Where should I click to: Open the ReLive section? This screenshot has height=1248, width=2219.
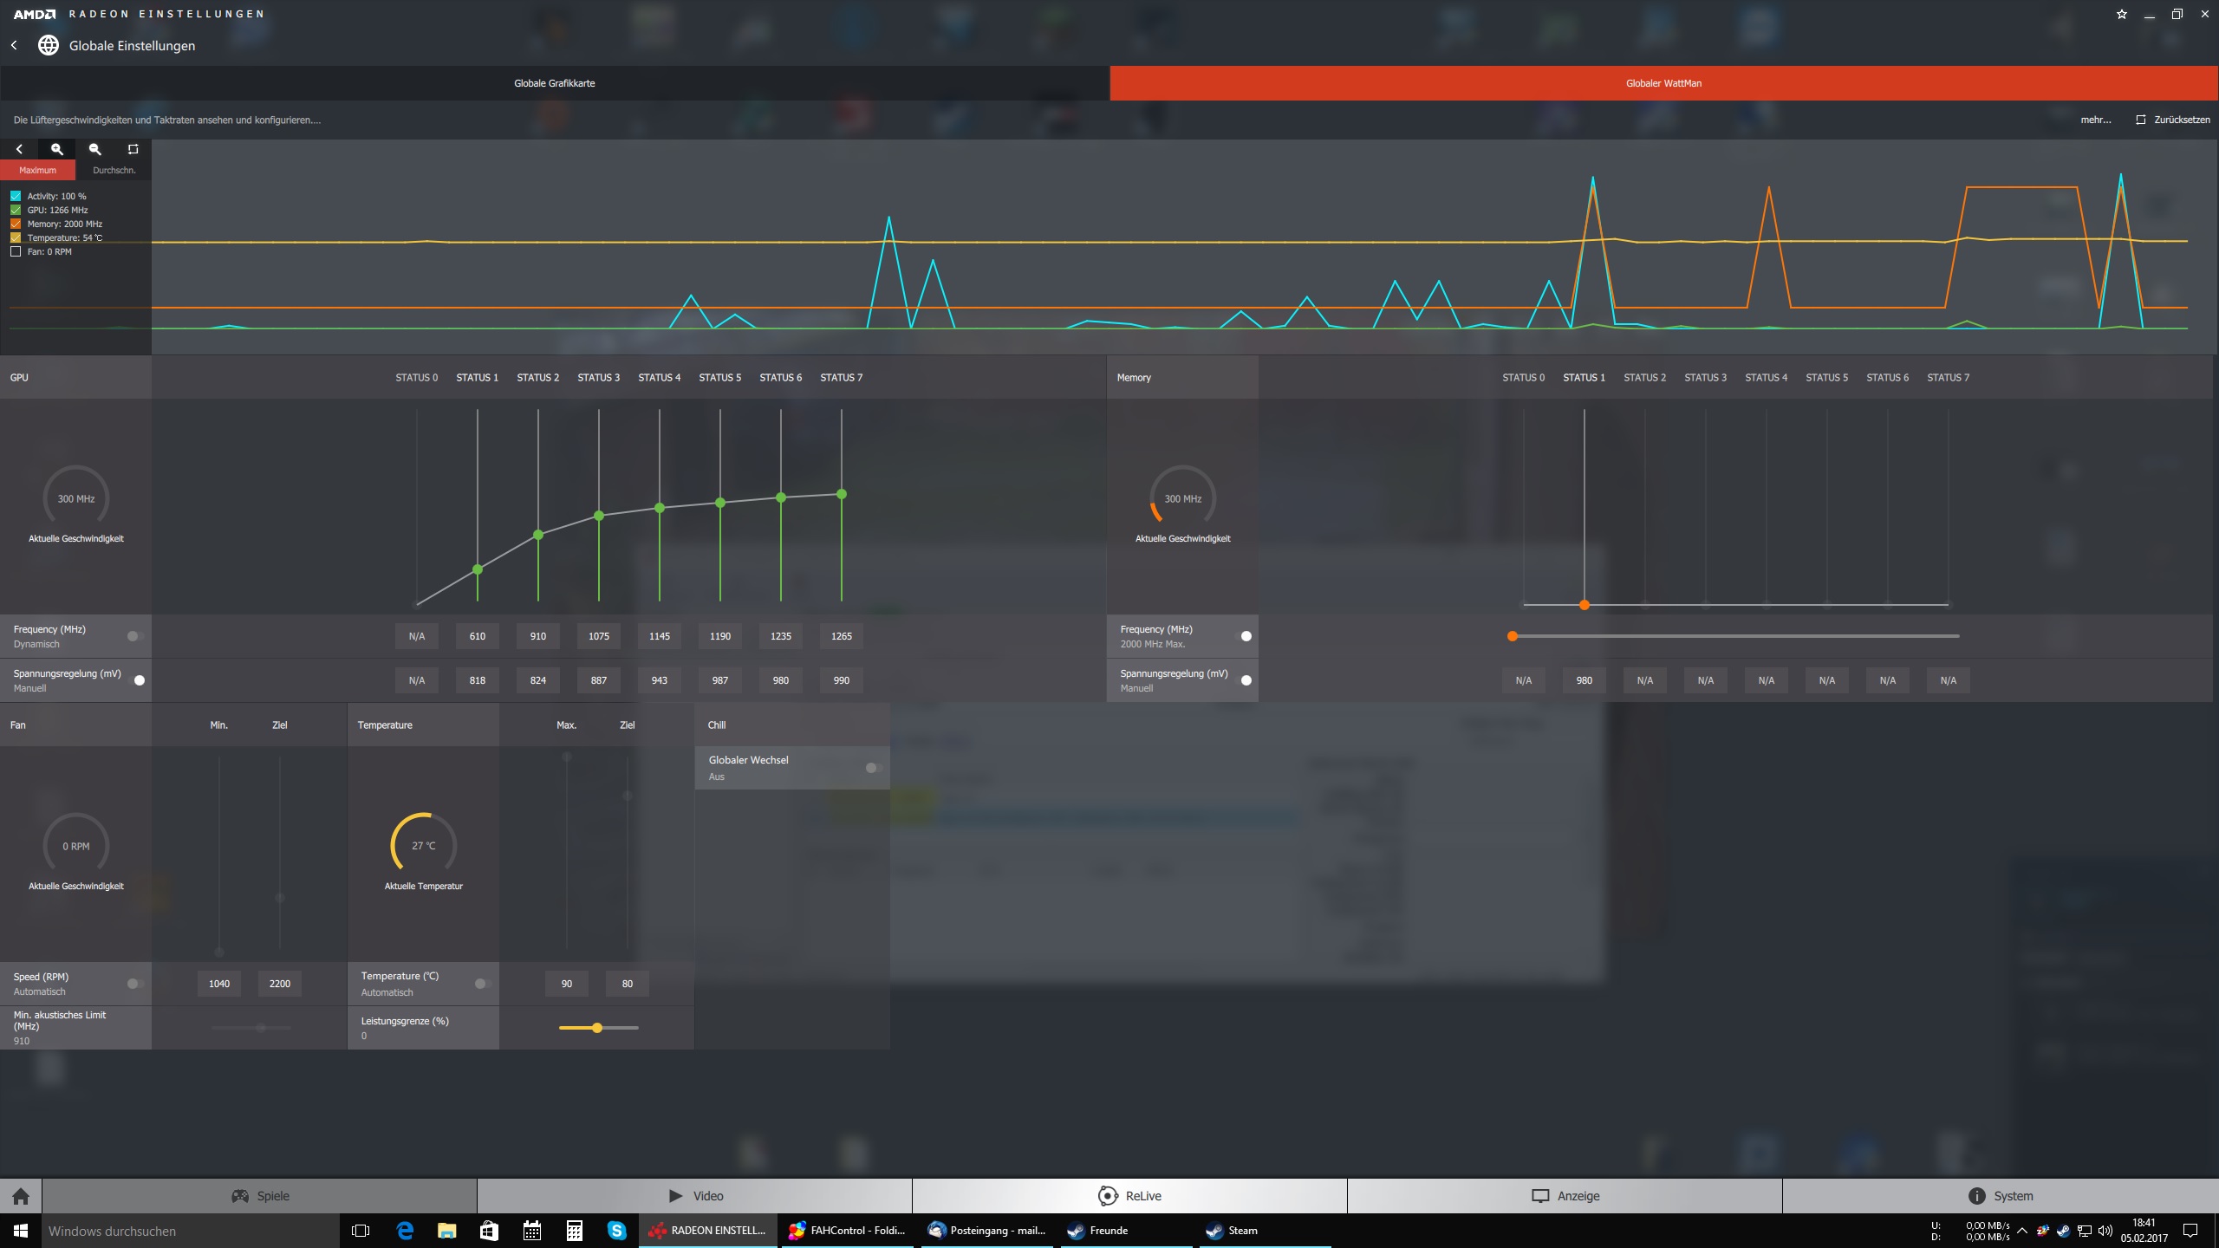[x=1129, y=1196]
